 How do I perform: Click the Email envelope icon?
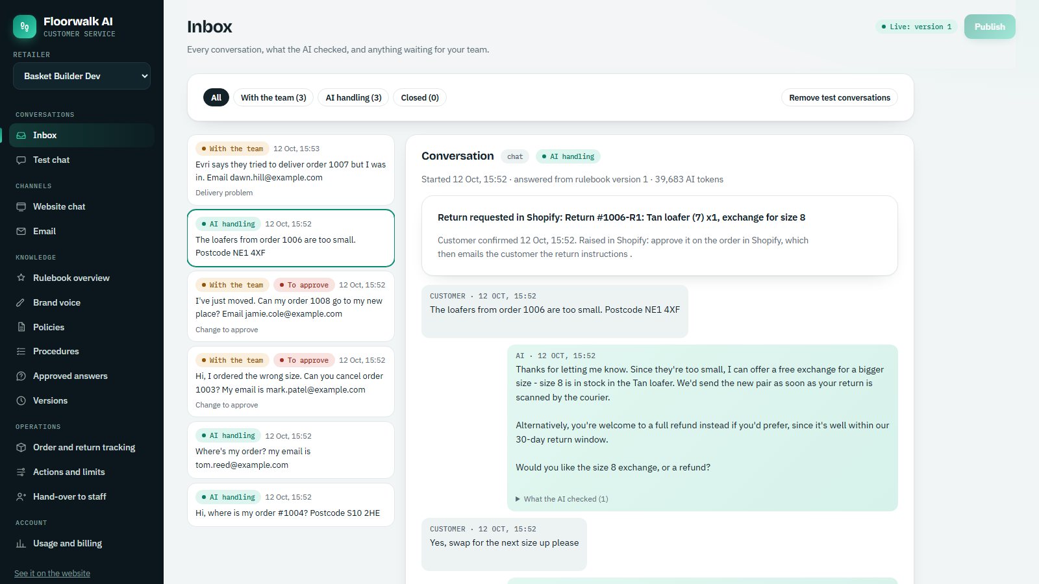pyautogui.click(x=21, y=231)
